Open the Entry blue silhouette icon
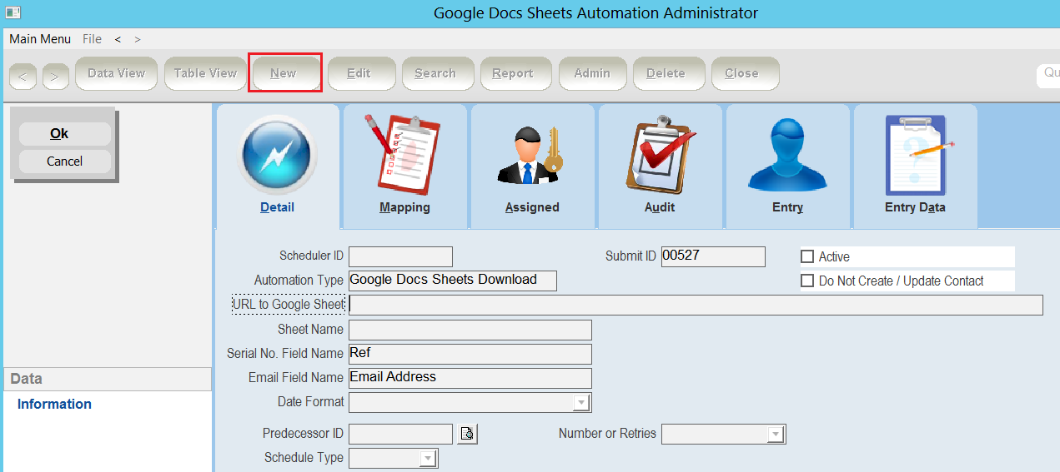Viewport: 1060px width, 472px height. [x=787, y=156]
